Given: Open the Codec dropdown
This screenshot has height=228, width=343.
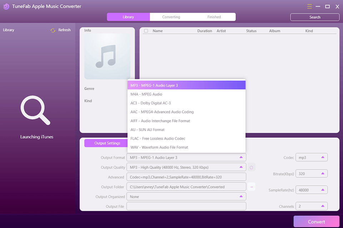Looking at the screenshot, I should coord(311,157).
